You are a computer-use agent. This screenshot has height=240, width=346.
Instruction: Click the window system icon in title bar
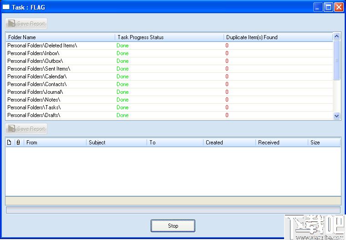[x=6, y=7]
